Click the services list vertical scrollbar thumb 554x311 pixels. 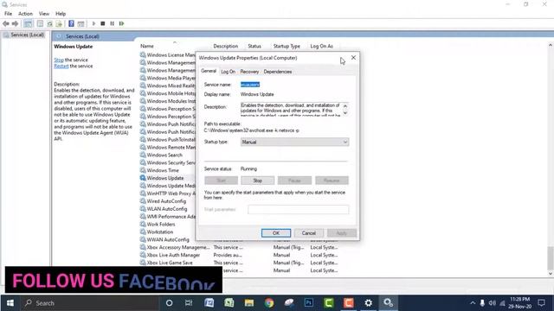[x=551, y=257]
